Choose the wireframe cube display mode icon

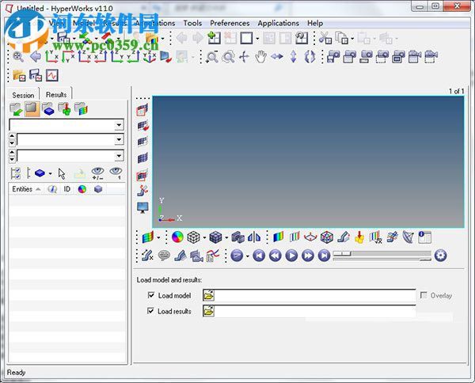(194, 237)
